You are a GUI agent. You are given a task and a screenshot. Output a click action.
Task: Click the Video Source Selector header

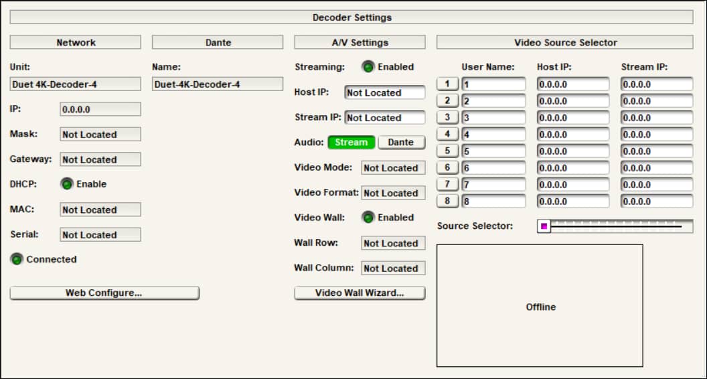565,42
